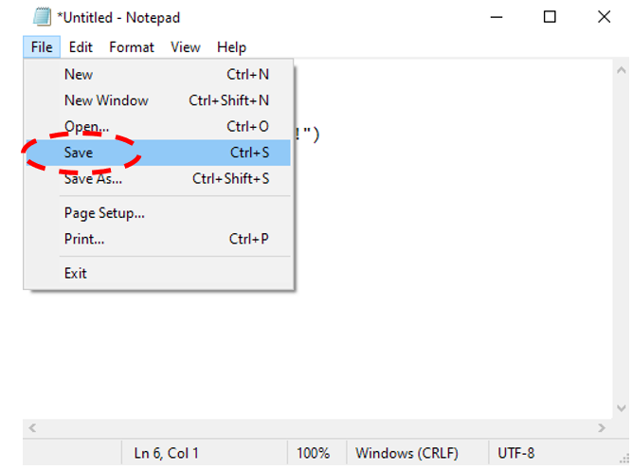Choose New from the File menu

click(79, 74)
